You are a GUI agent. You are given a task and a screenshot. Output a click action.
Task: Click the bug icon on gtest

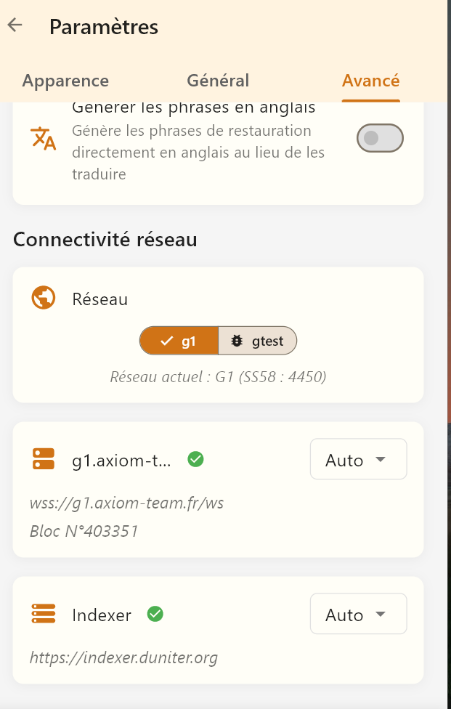point(237,341)
